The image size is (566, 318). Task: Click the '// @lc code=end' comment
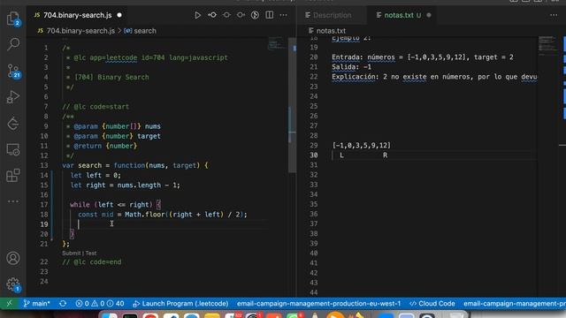(92, 262)
